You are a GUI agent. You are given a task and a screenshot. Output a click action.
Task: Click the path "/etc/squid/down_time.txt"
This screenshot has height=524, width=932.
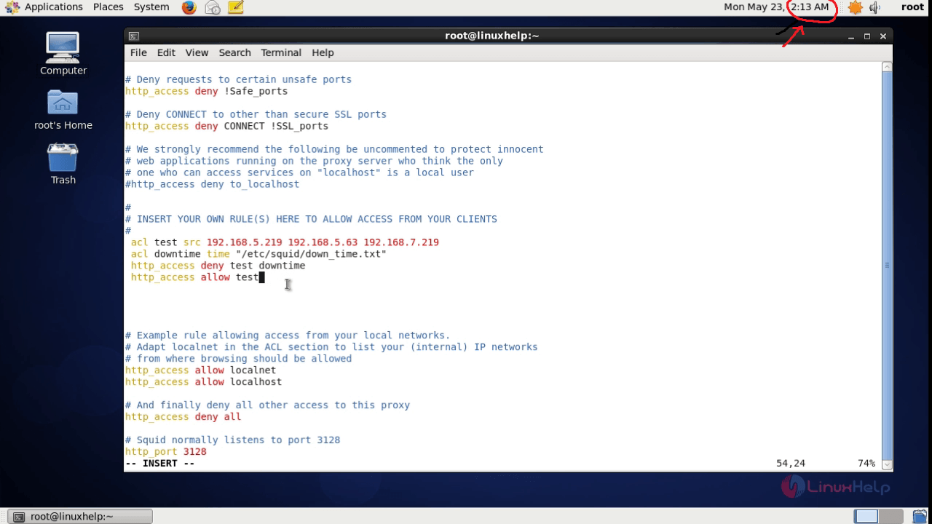tap(311, 254)
